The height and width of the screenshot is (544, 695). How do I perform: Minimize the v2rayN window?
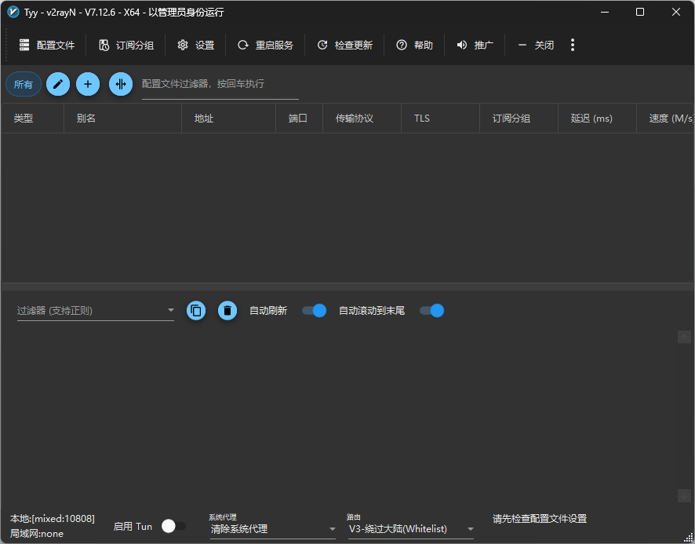pos(605,12)
